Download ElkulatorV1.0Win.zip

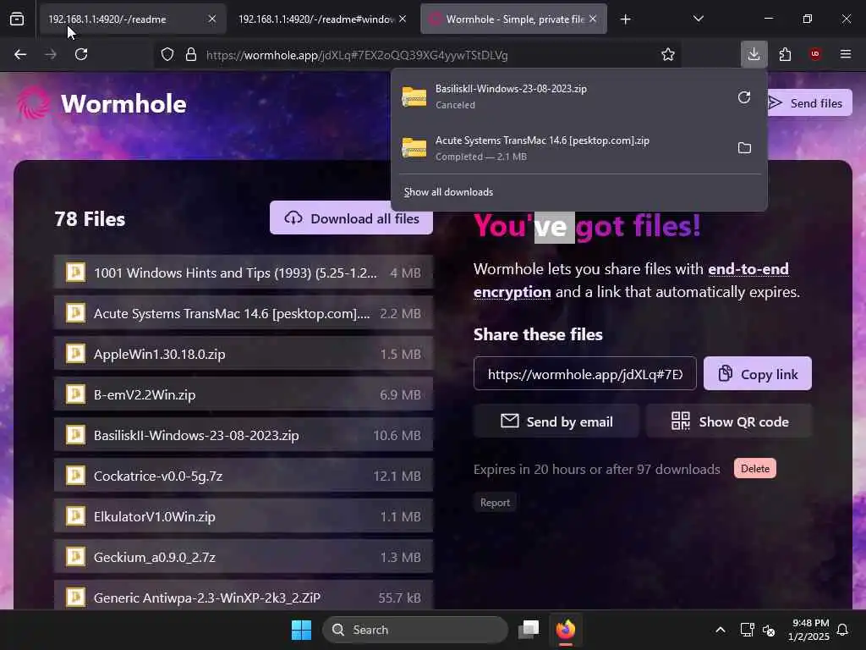[244, 516]
